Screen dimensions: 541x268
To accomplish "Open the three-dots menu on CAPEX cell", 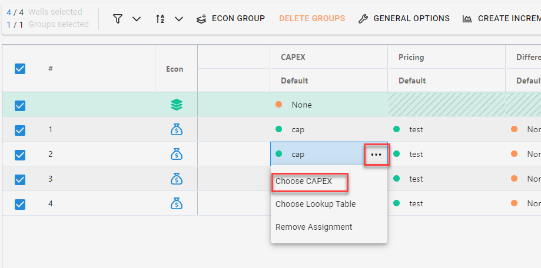I will (376, 155).
